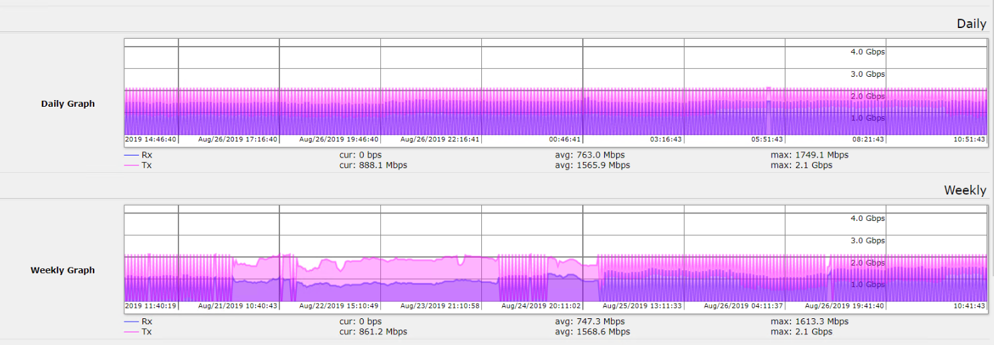994x345 pixels.
Task: Click 'Aug/26/2019 19:41:40' time label
Action: click(844, 306)
